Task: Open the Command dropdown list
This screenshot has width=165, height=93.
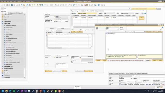Action: 145,32
